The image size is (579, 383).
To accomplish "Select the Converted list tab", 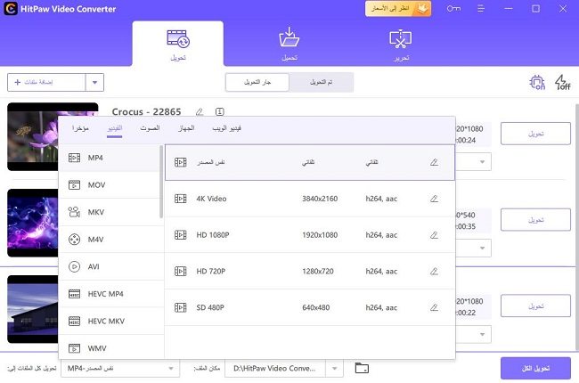I will pyautogui.click(x=322, y=82).
